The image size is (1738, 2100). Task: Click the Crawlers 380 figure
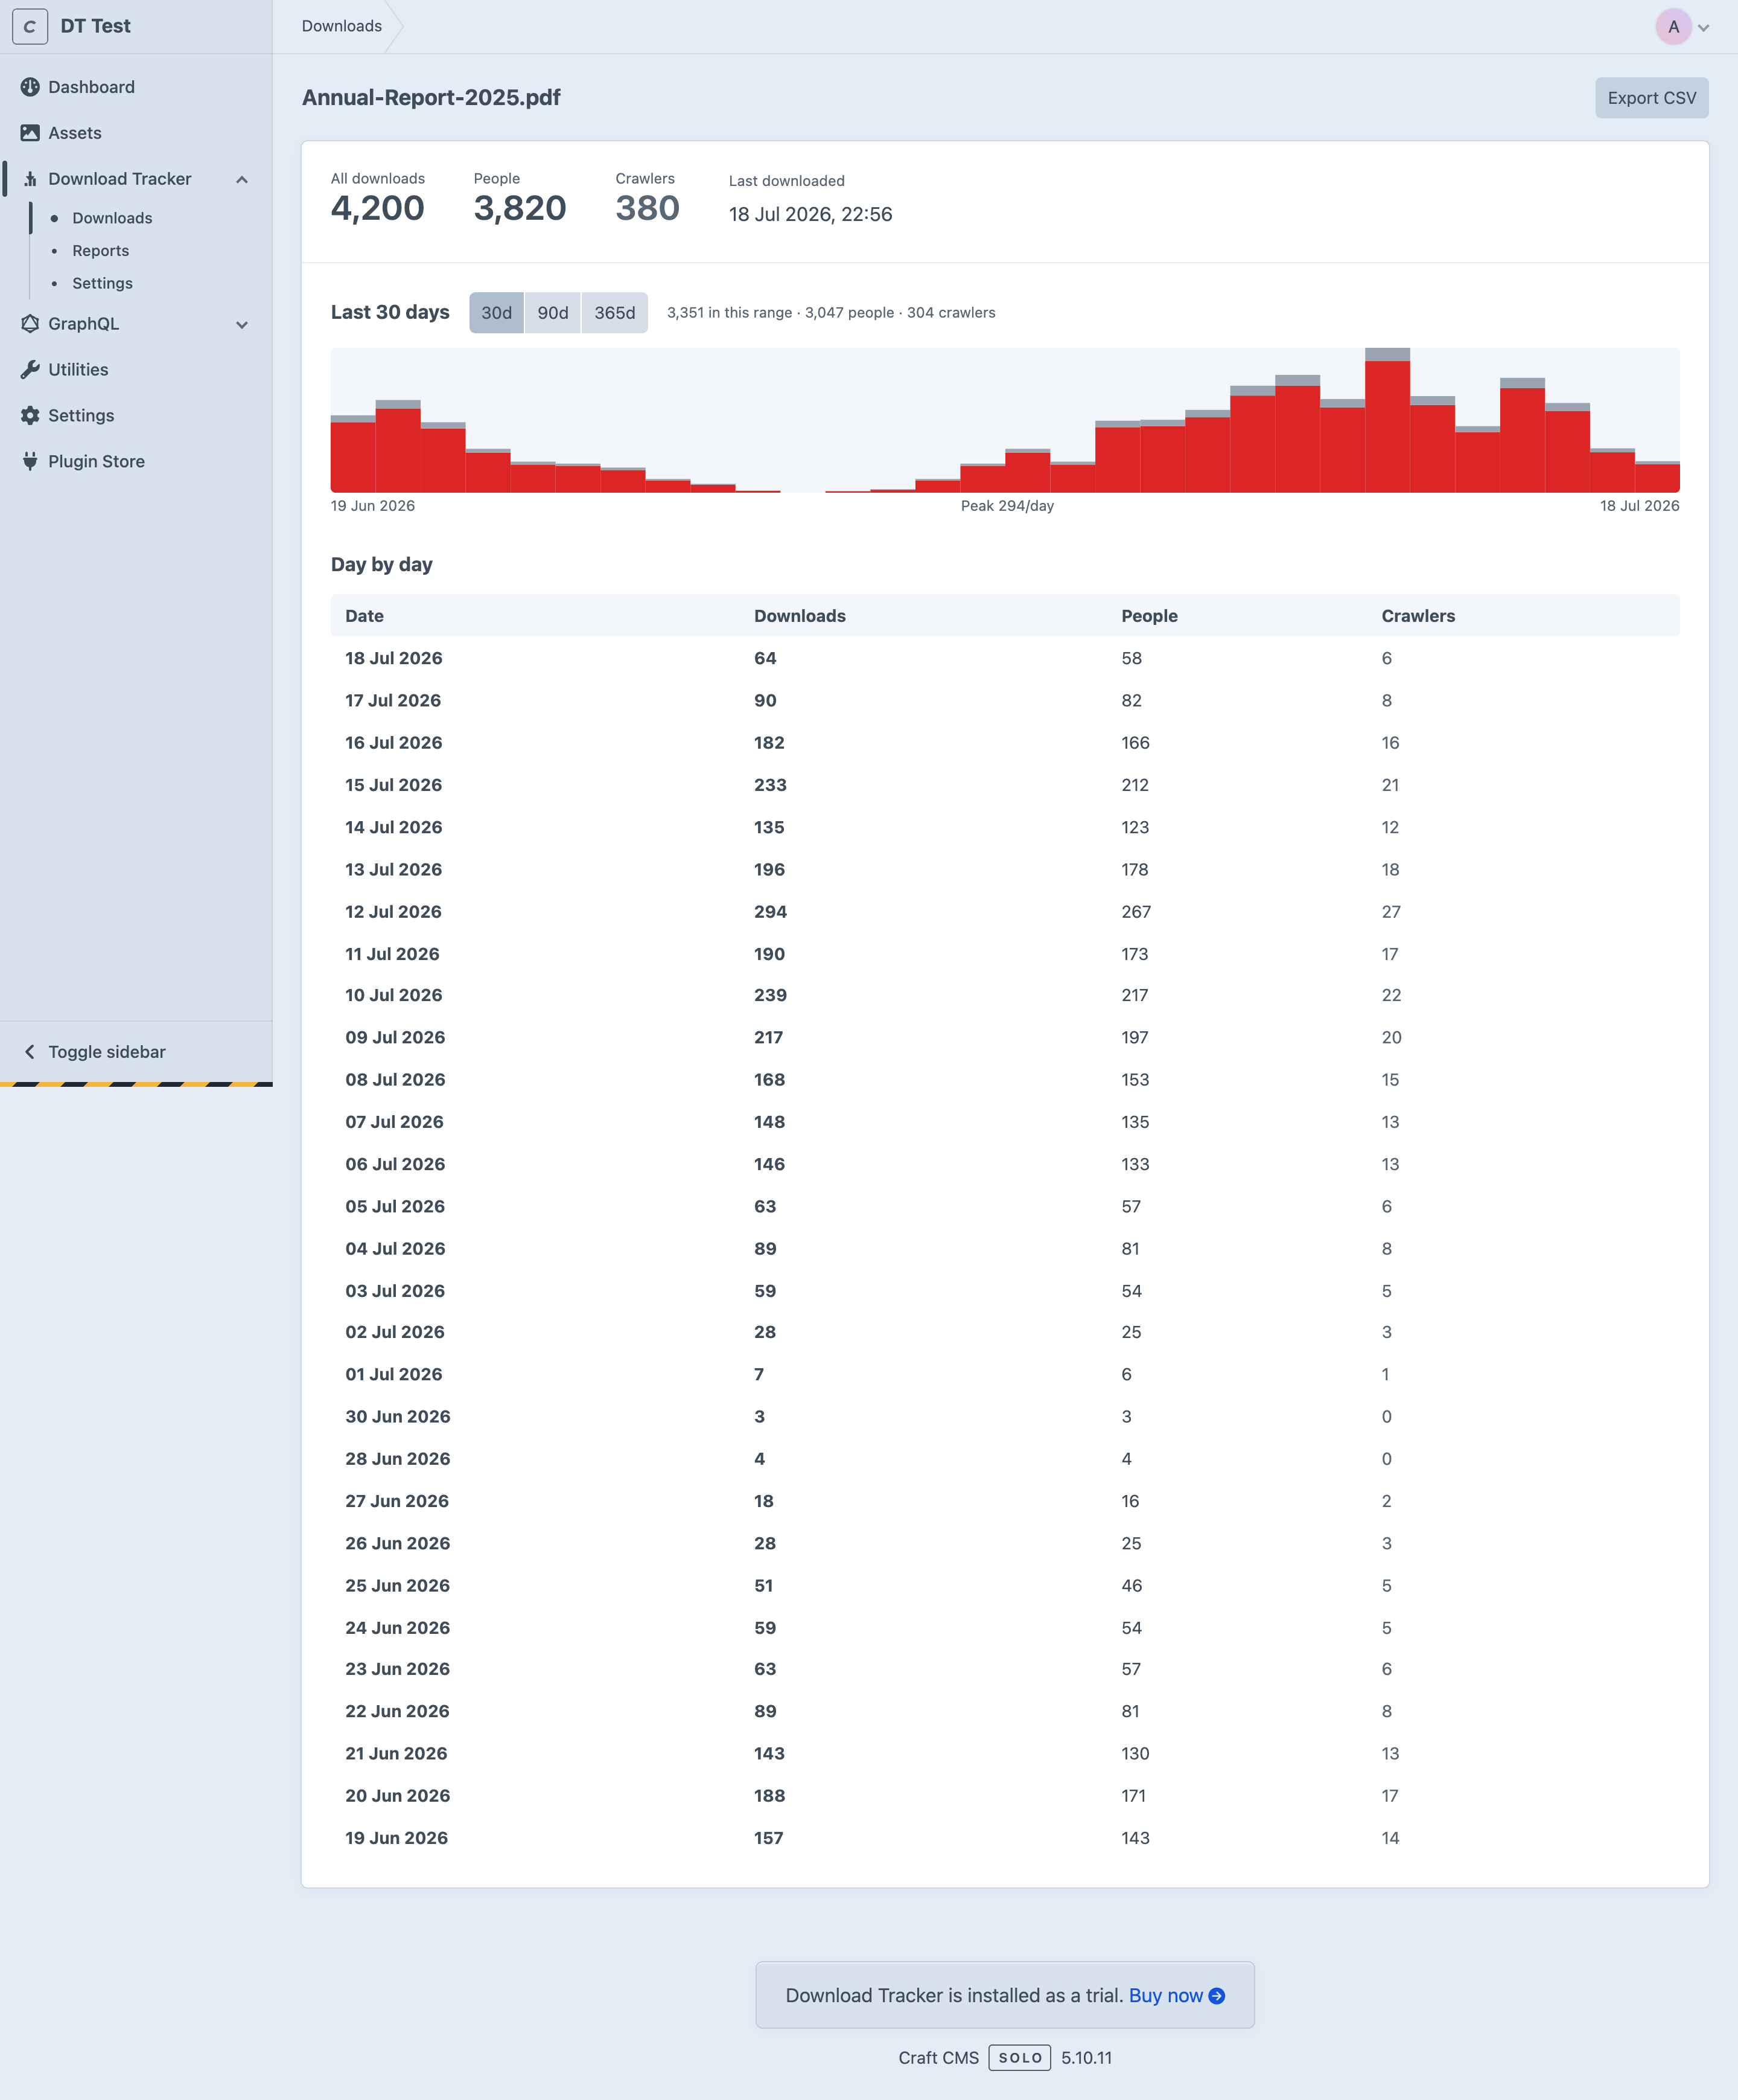648,208
